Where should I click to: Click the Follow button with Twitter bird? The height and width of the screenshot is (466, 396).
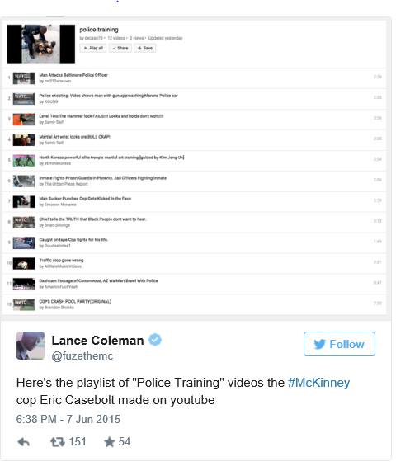(x=339, y=344)
